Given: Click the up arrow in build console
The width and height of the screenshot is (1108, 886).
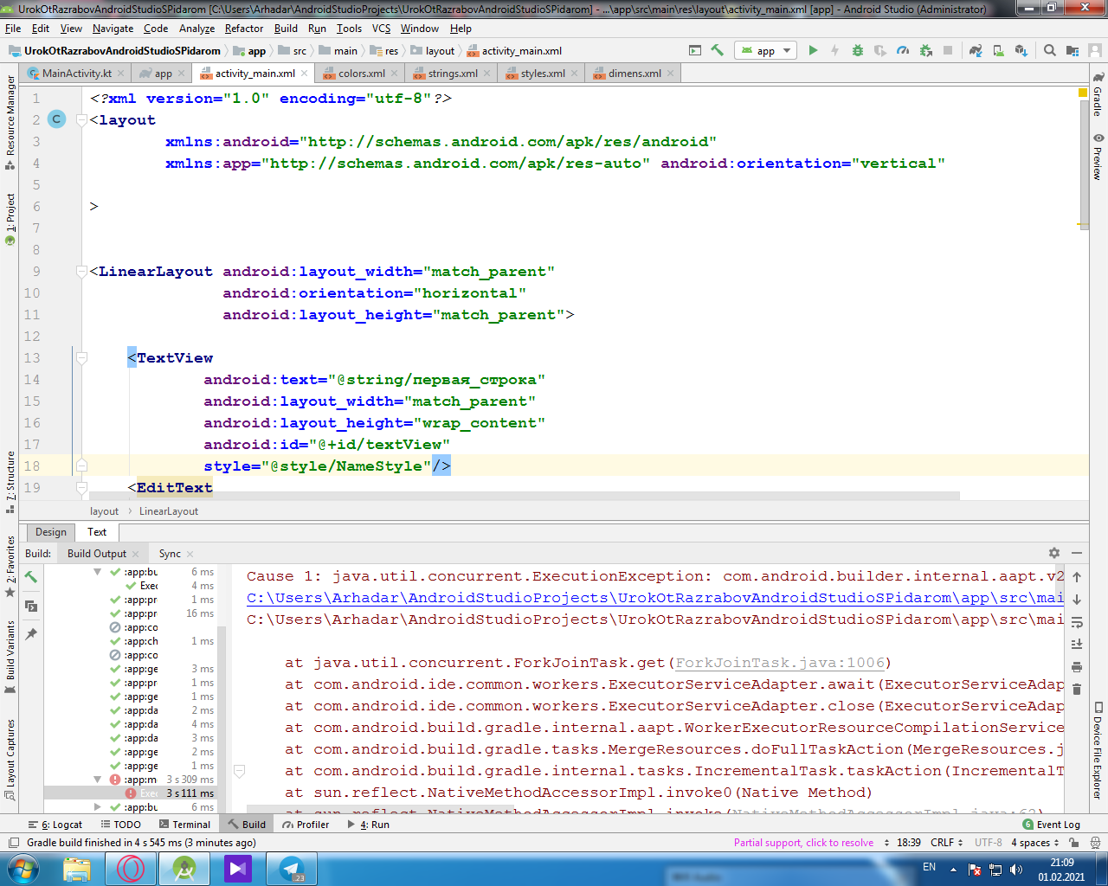Looking at the screenshot, I should coord(1077,576).
